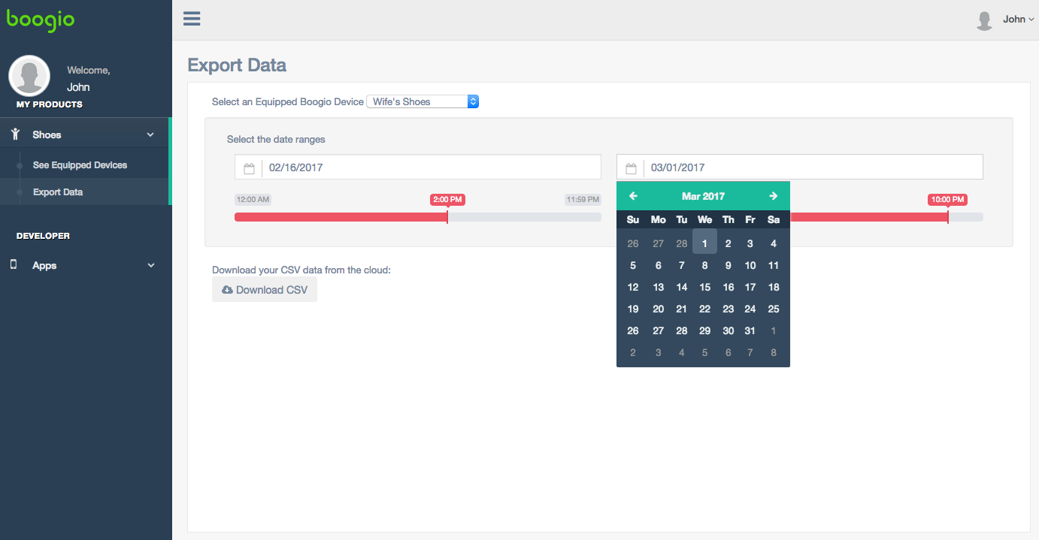Select March 29 in the calendar
The width and height of the screenshot is (1039, 540).
[x=704, y=330]
